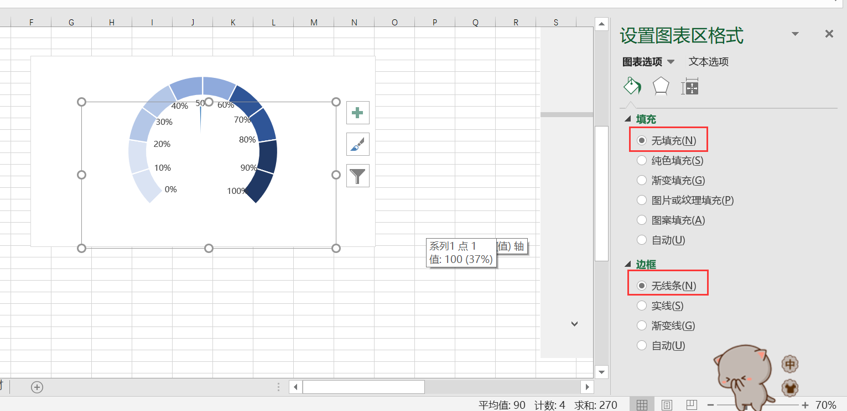Click the new worksheet plus button

[x=37, y=387]
